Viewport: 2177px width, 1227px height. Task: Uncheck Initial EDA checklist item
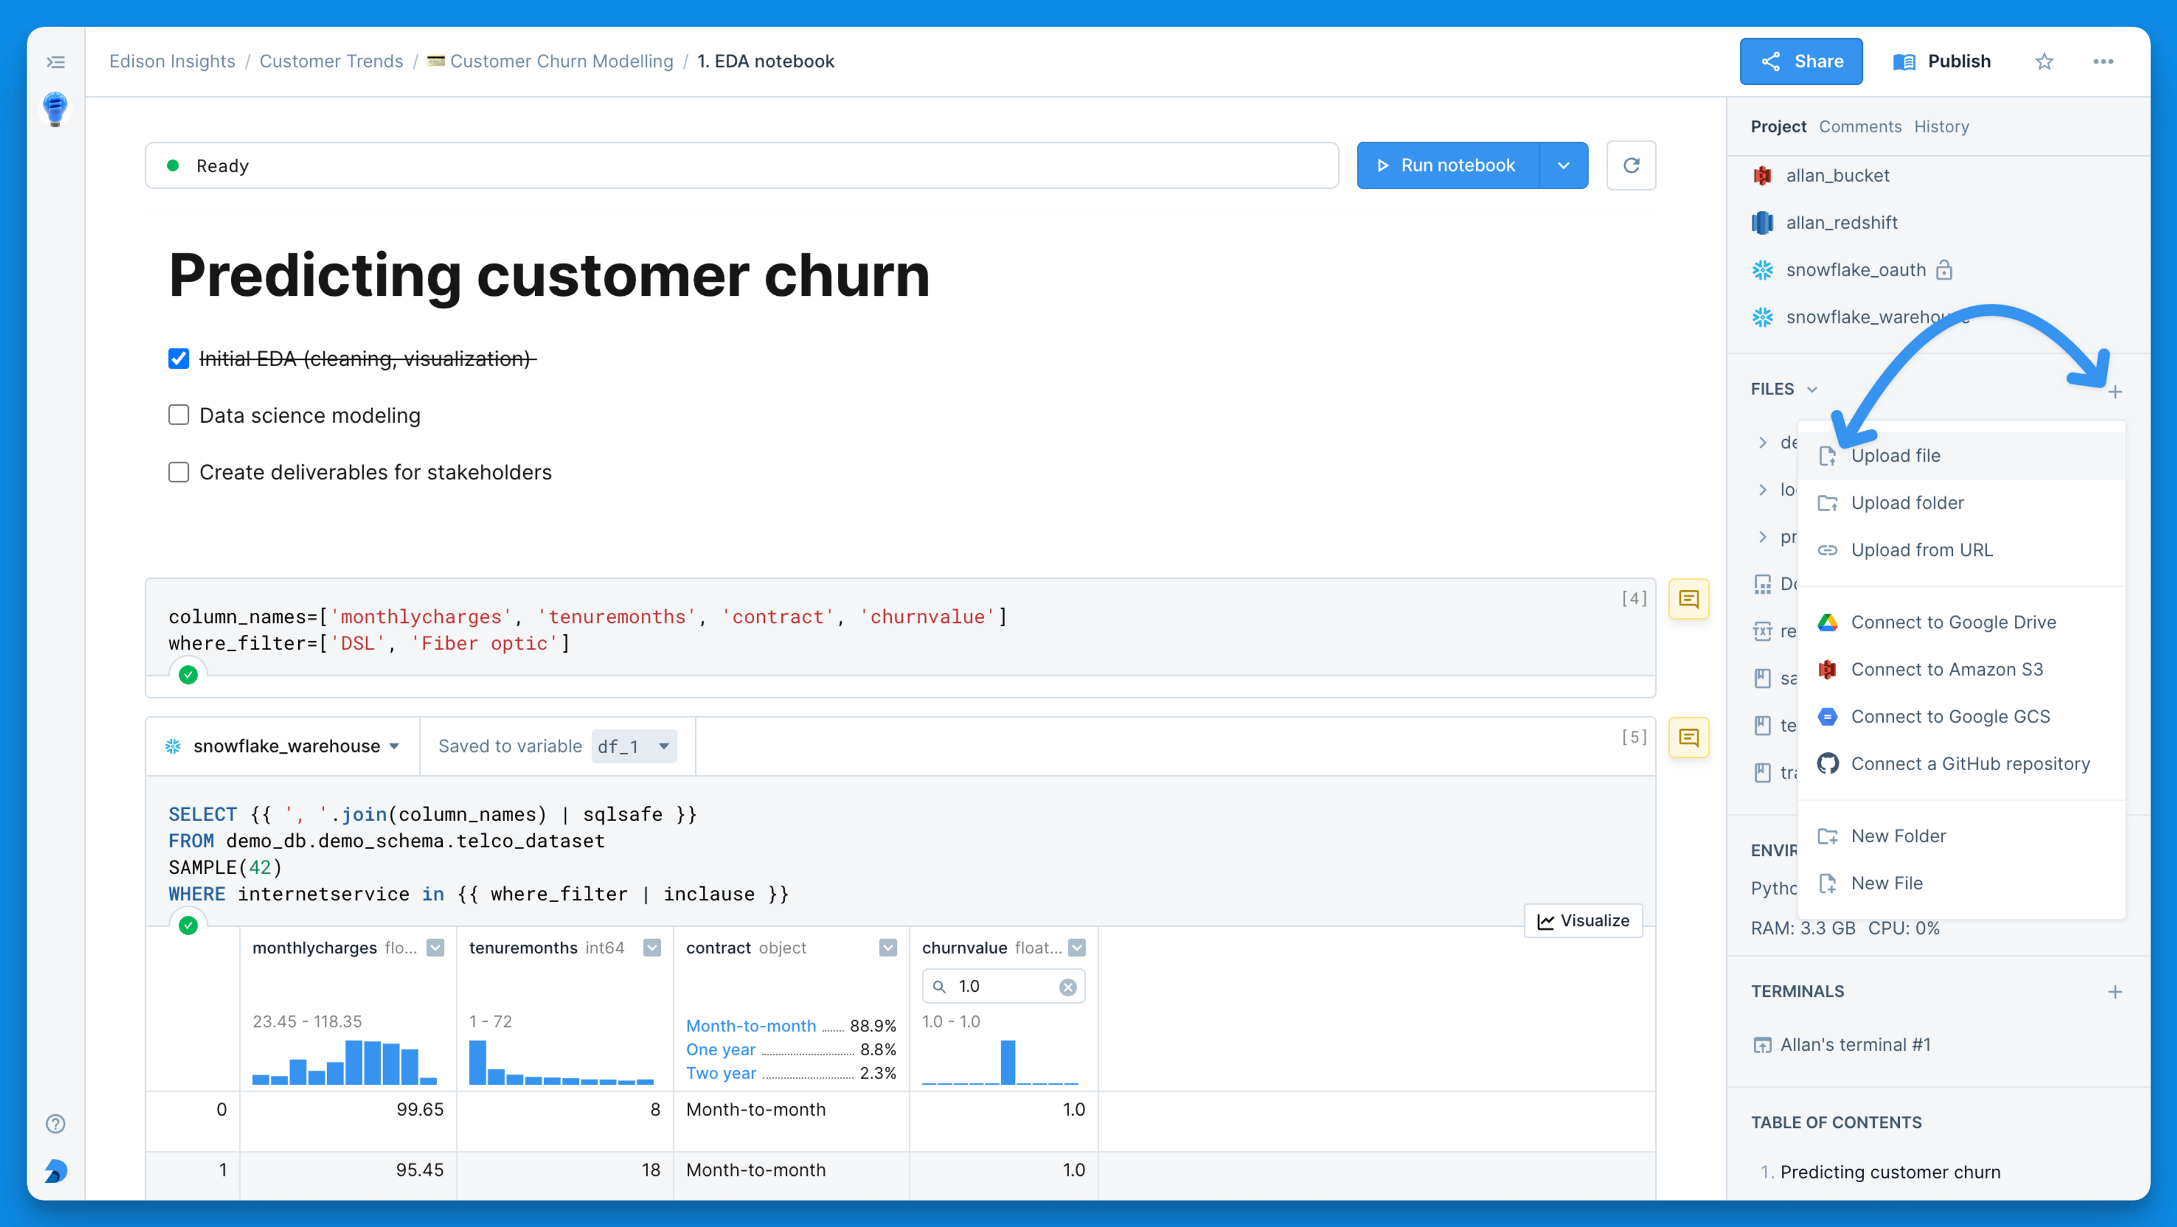click(179, 359)
